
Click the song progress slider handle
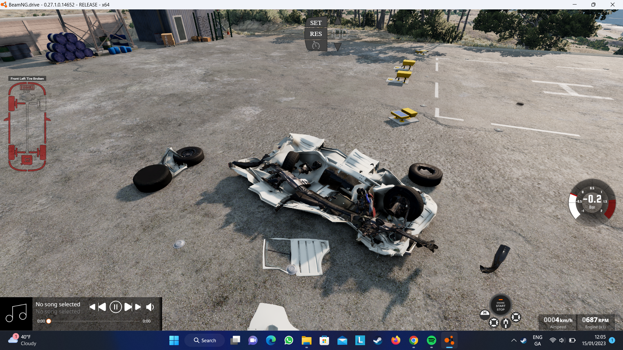(x=49, y=321)
